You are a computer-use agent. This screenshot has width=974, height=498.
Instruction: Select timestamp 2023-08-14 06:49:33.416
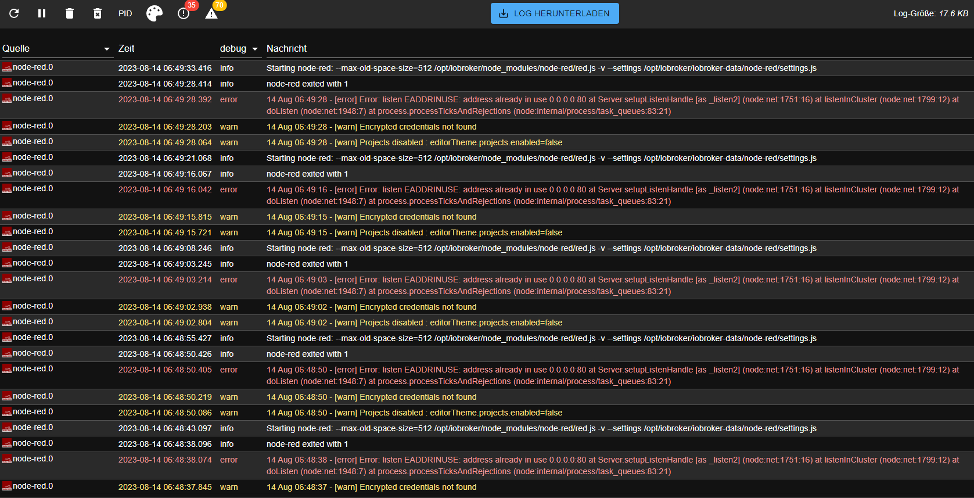point(165,68)
